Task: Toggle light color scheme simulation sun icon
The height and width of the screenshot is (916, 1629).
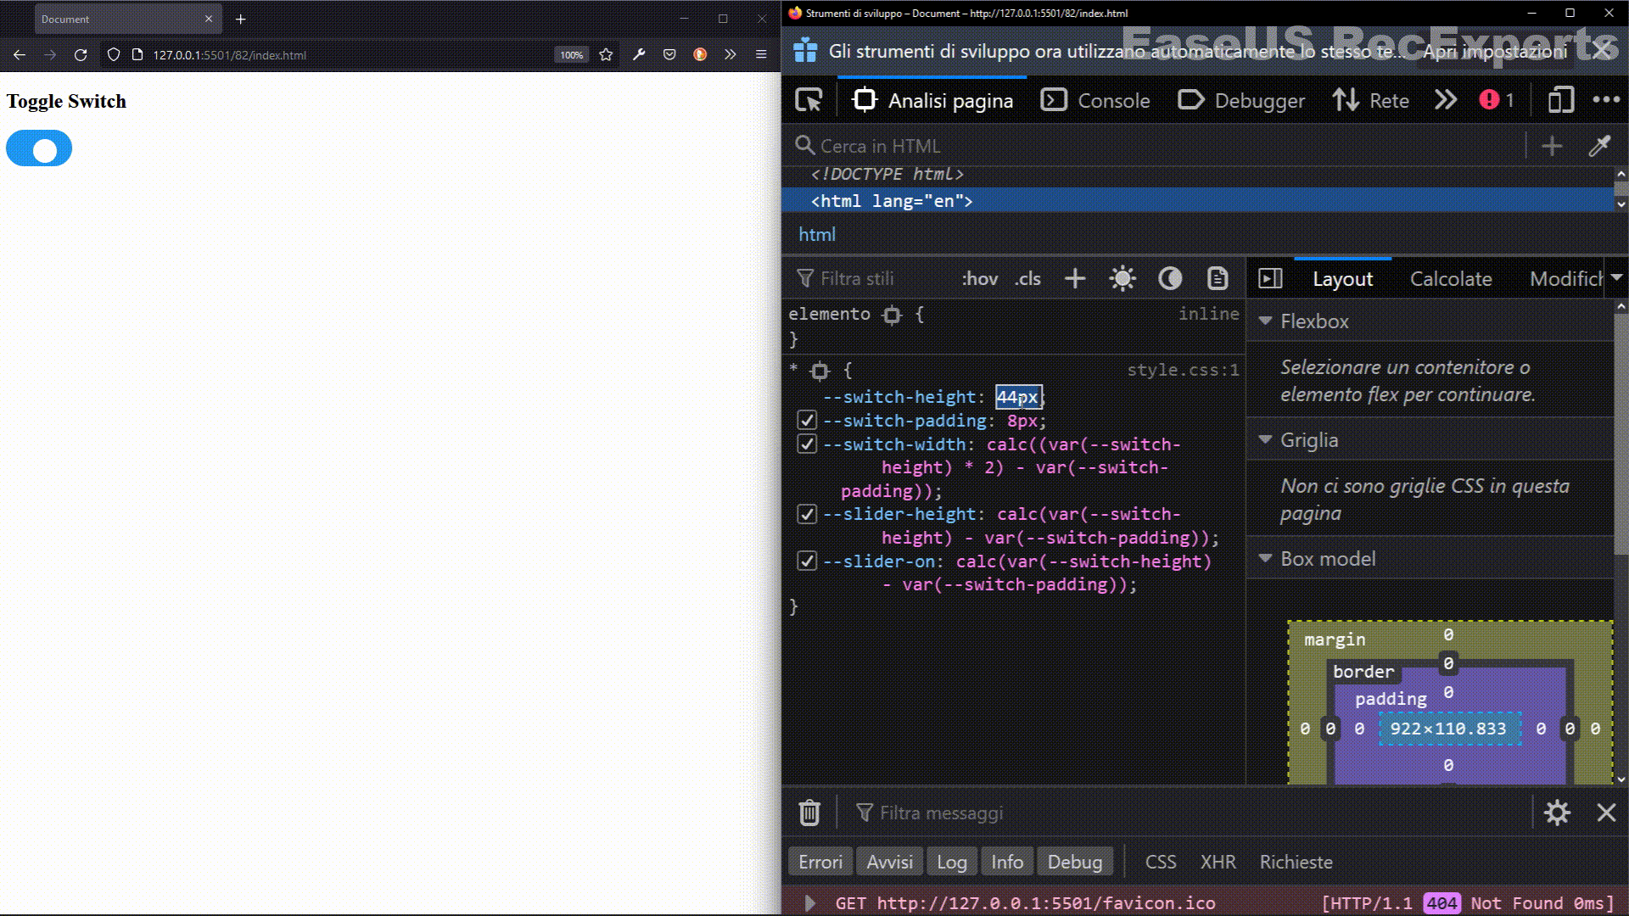Action: click(x=1122, y=279)
